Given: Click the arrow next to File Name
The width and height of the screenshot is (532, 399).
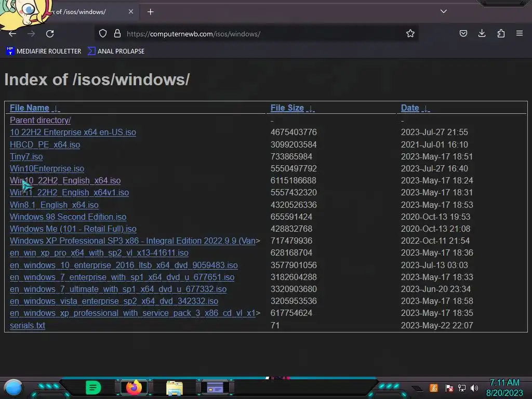Looking at the screenshot, I should pyautogui.click(x=56, y=109).
